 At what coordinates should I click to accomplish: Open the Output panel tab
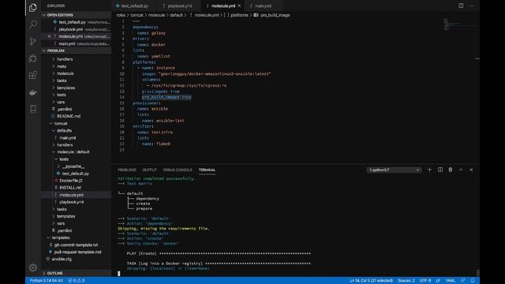149,170
